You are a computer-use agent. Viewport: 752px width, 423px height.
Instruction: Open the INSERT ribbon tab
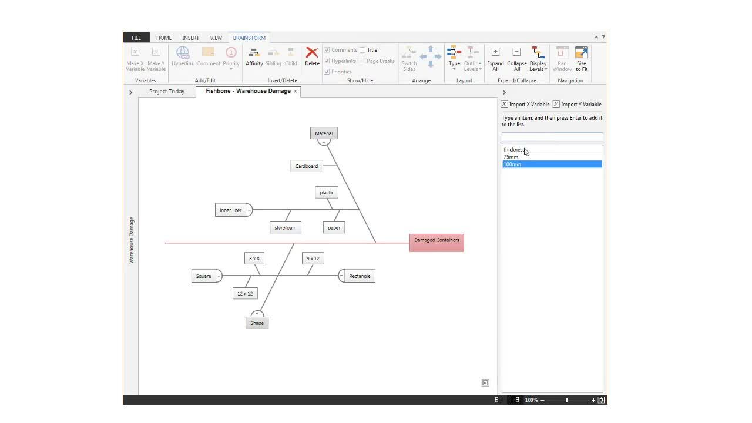(190, 38)
